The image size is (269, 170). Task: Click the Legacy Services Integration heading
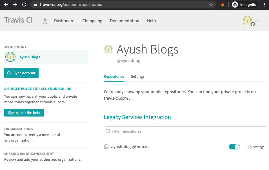[x=137, y=117]
